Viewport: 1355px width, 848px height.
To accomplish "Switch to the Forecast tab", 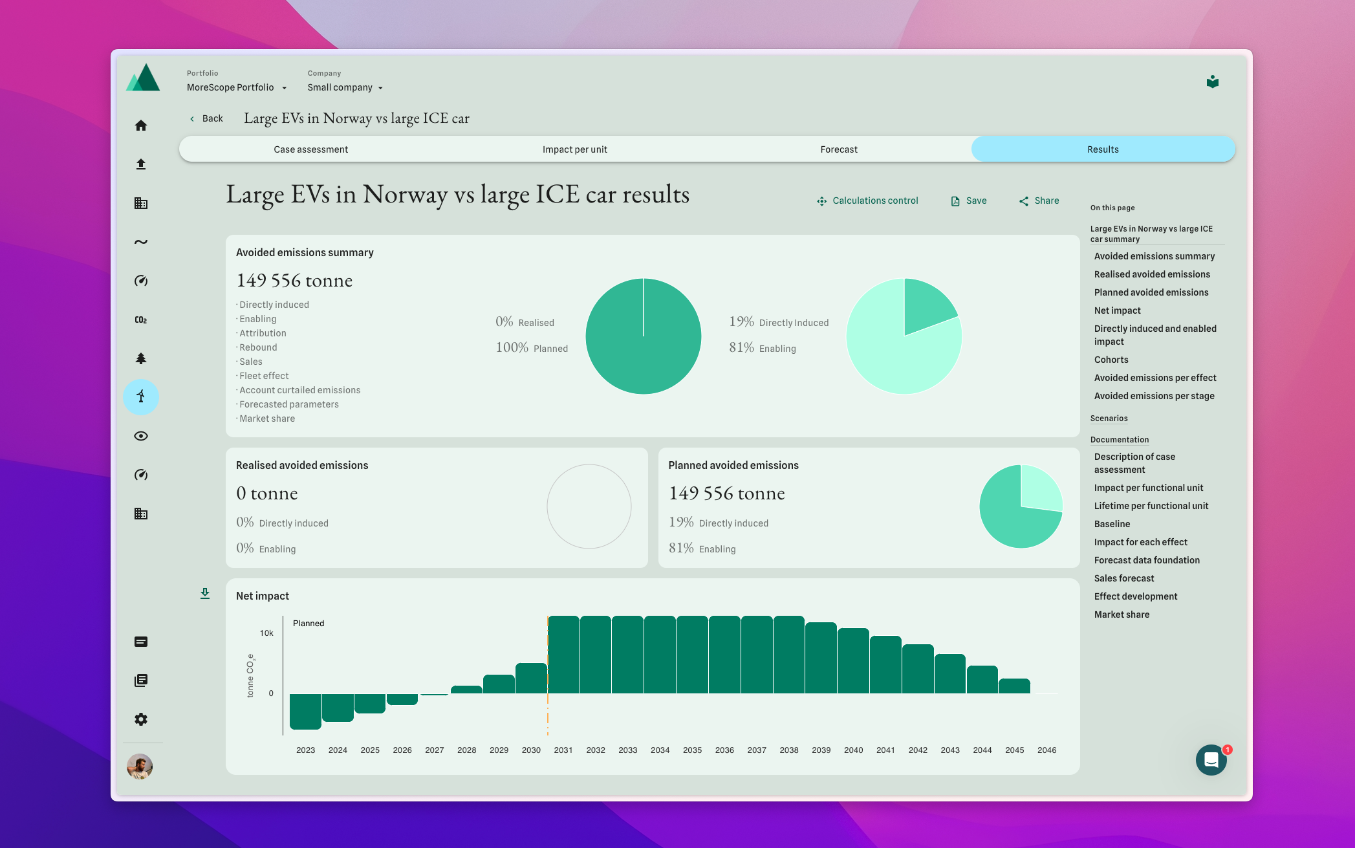I will click(839, 149).
